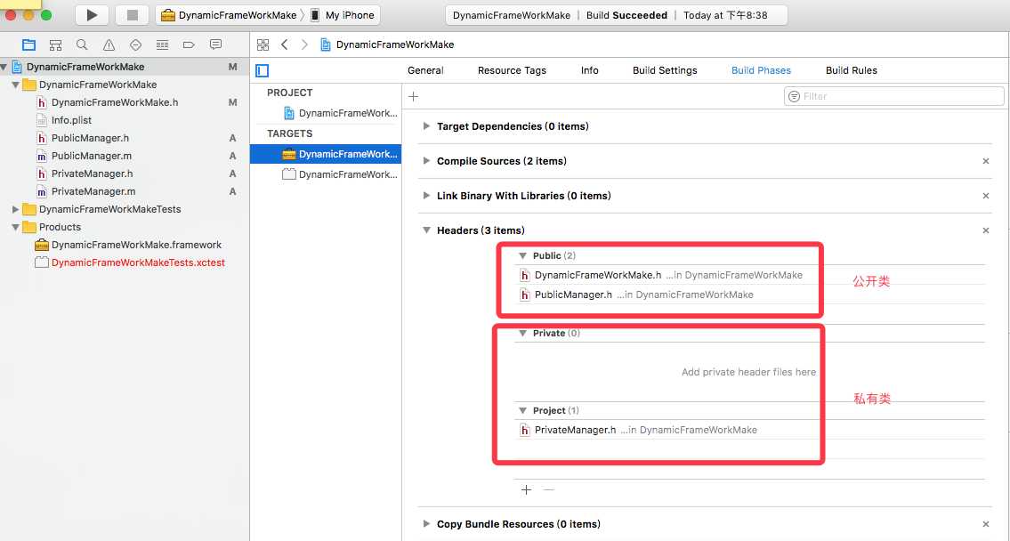This screenshot has height=541, width=1010.
Task: Expand Target Dependencies section
Action: [426, 126]
